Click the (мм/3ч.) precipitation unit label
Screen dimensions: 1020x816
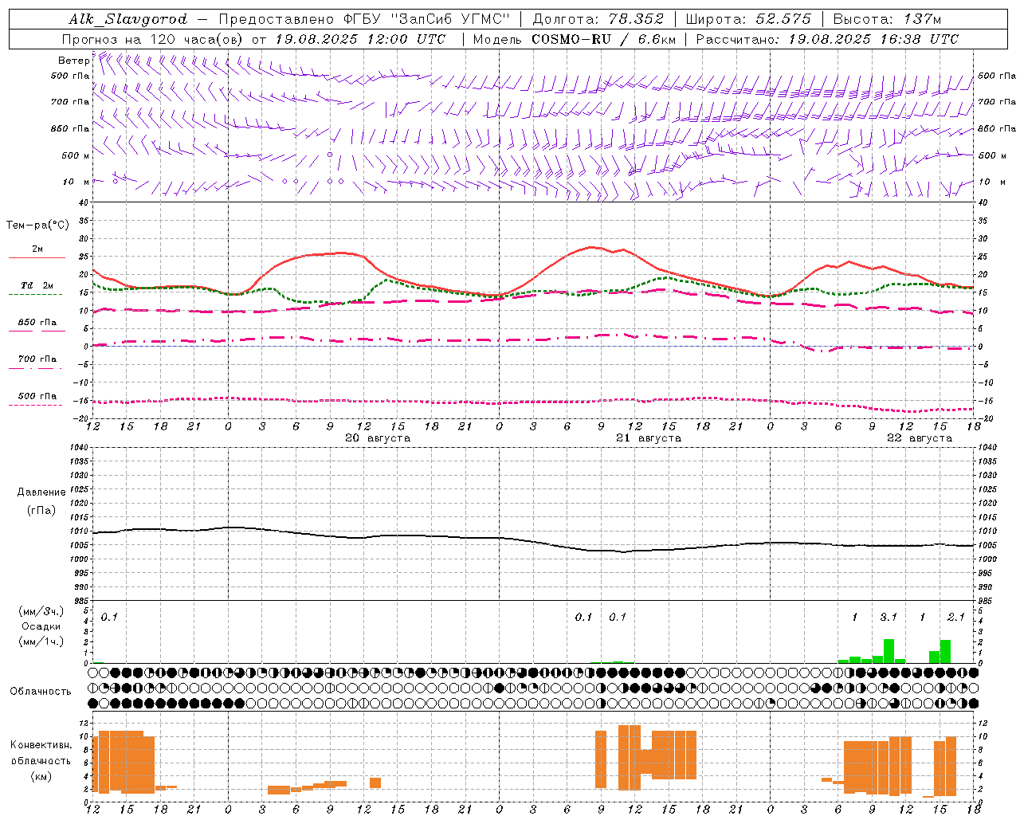pyautogui.click(x=41, y=612)
